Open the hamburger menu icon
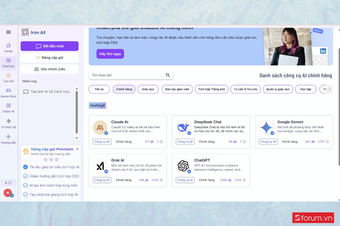 [8, 32]
